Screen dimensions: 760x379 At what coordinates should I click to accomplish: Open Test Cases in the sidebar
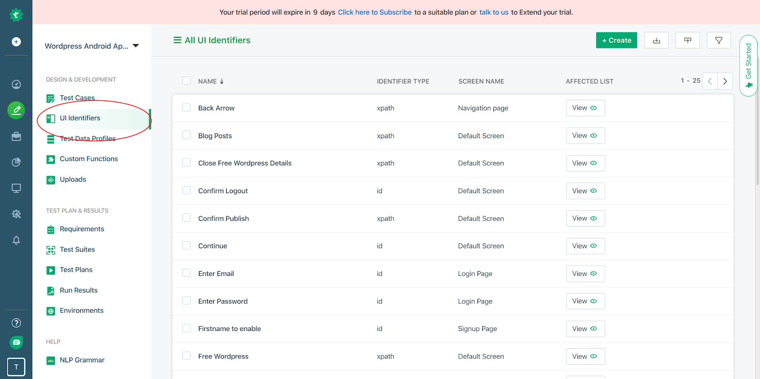77,98
